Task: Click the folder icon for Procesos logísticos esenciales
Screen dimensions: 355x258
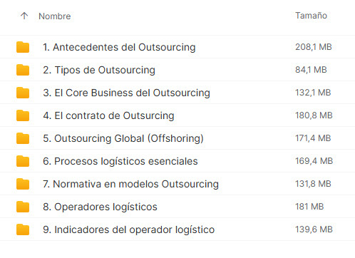Action: pos(23,161)
